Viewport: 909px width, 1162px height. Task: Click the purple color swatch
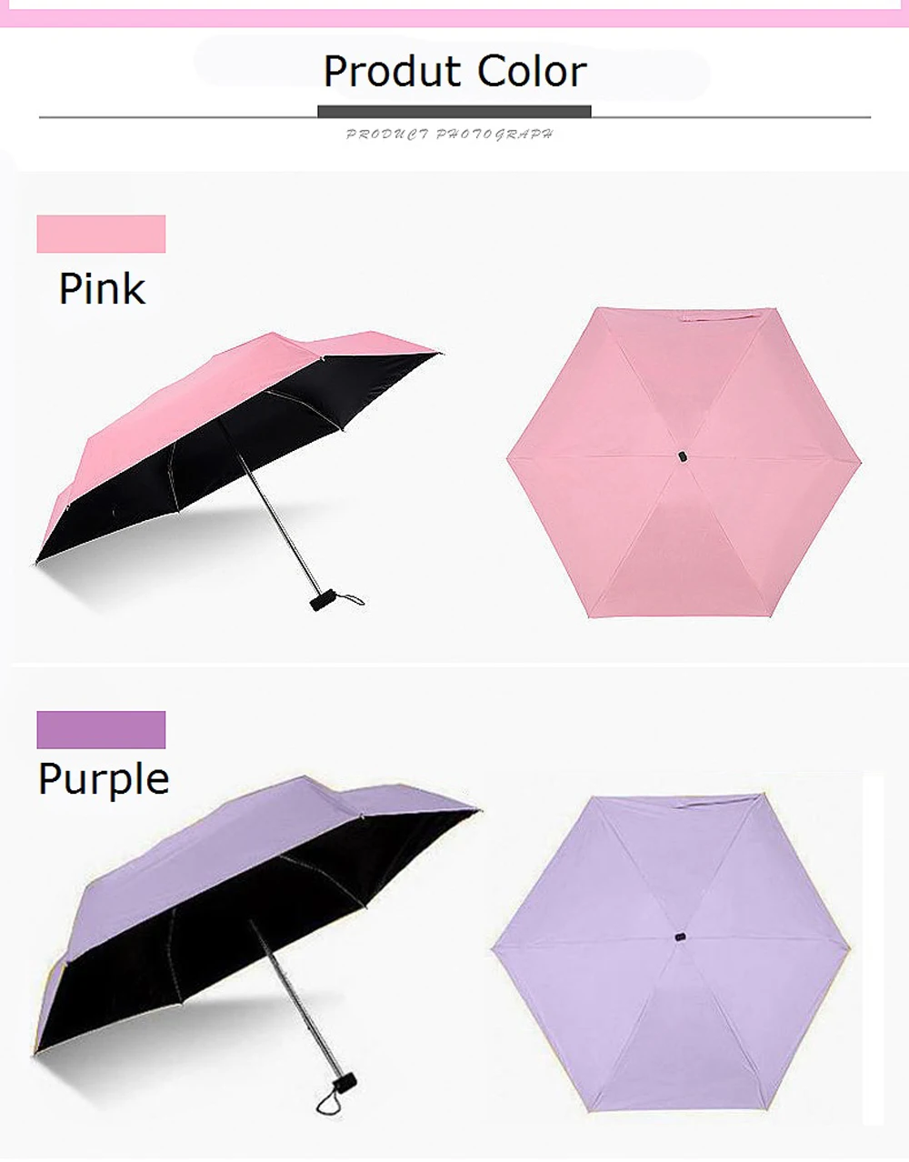pos(101,730)
